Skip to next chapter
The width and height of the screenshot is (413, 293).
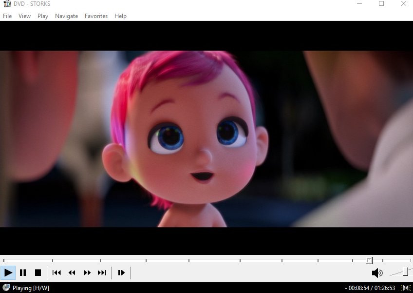point(102,273)
